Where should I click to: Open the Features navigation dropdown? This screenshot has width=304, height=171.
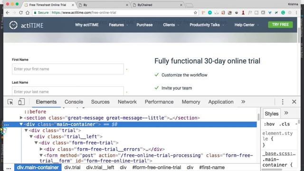(x=118, y=25)
